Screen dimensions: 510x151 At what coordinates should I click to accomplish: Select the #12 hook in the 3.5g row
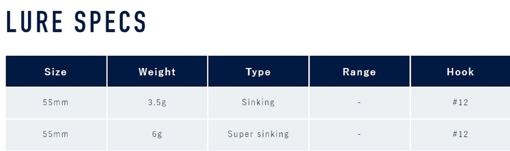click(460, 102)
